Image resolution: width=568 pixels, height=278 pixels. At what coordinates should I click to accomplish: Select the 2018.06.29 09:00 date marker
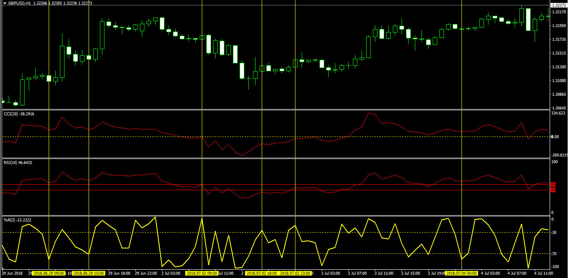[49, 273]
